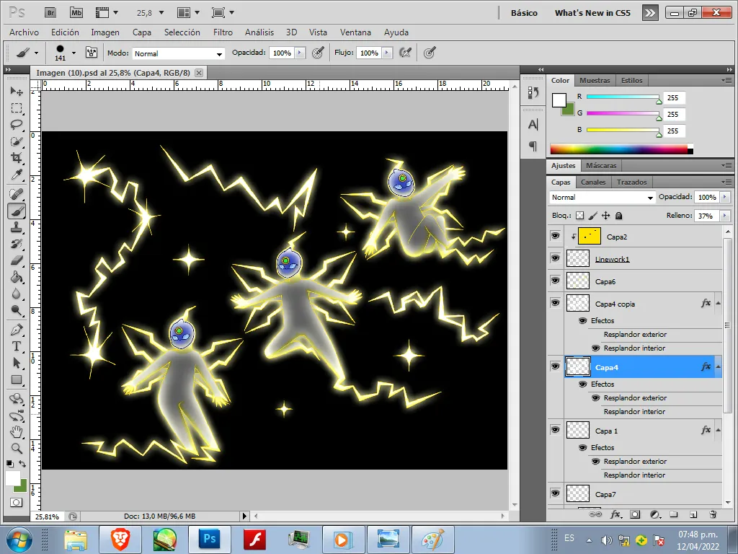The image size is (738, 554).
Task: Select the Quick Selection tool
Action: pos(17,141)
